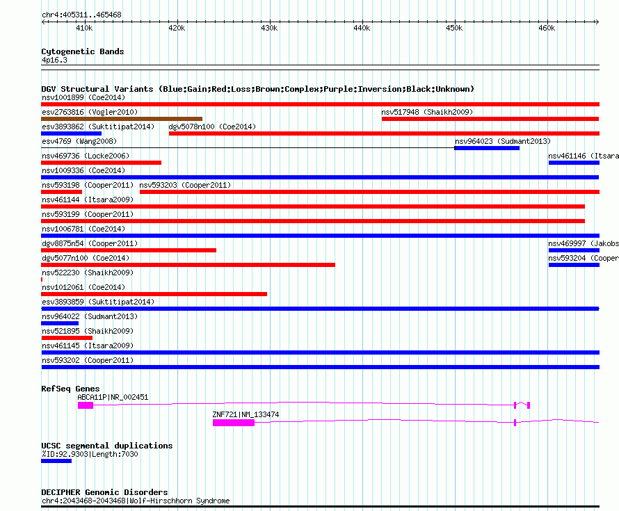This screenshot has height=511, width=619.
Task: Click the nsv1006781 (Coe2014) label
Action: 83,229
